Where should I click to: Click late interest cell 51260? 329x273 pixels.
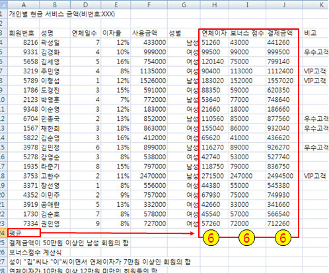pyautogui.click(x=214, y=42)
